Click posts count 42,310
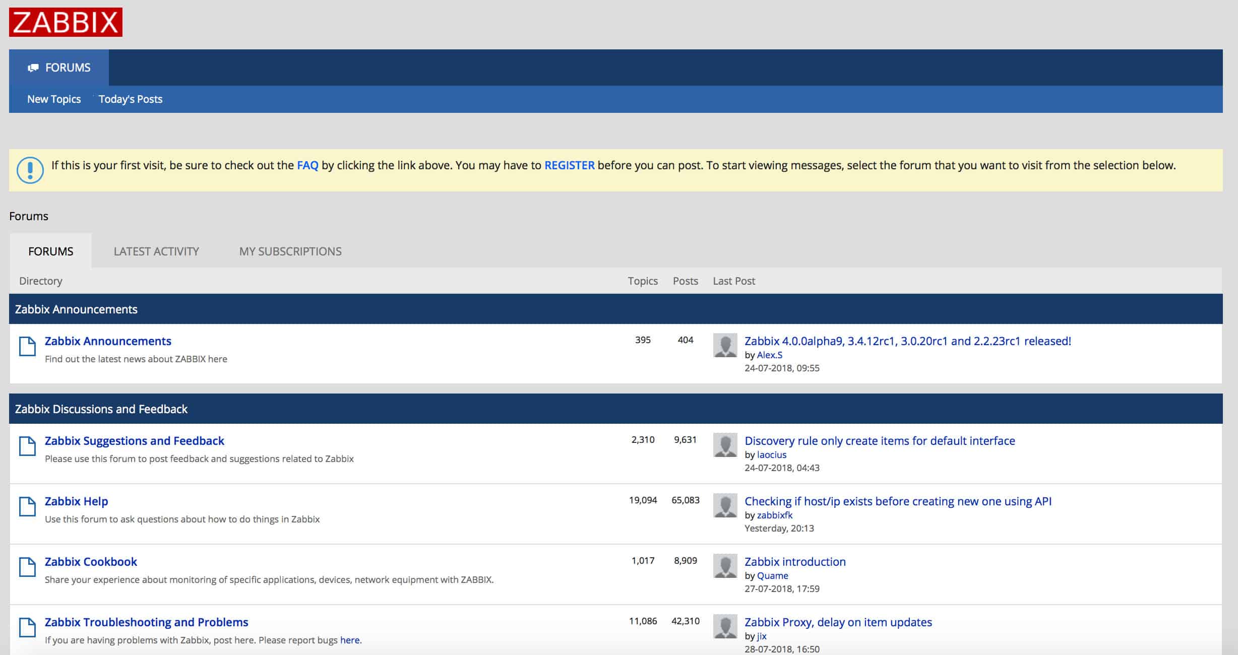Image resolution: width=1238 pixels, height=655 pixels. click(x=686, y=621)
